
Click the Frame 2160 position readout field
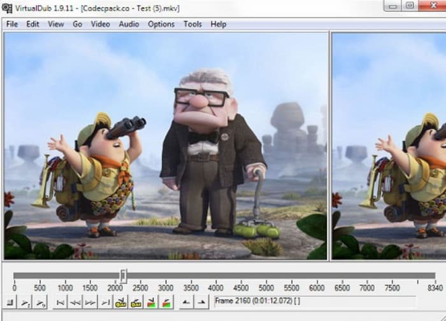(x=314, y=301)
